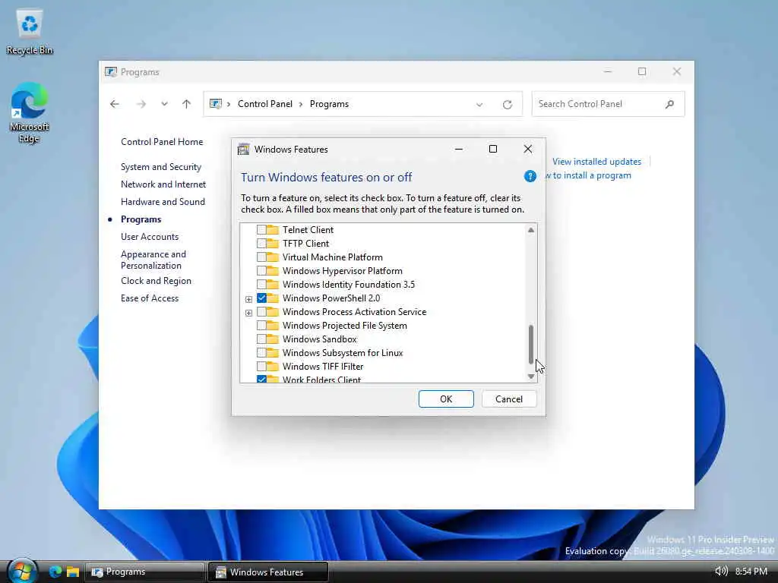Click the features list scrollbar thumb
The image size is (778, 583).
pyautogui.click(x=531, y=344)
